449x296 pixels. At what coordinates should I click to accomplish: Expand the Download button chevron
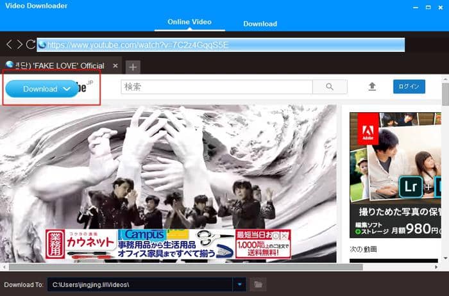point(67,89)
